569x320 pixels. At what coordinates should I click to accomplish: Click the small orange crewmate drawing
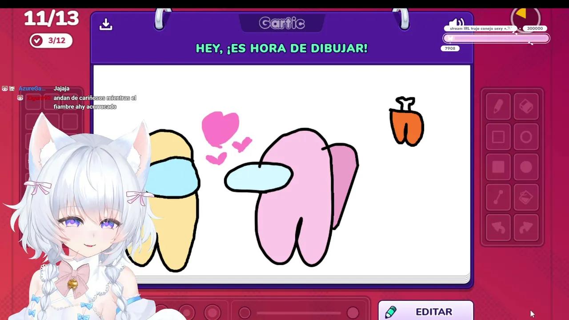click(x=406, y=122)
